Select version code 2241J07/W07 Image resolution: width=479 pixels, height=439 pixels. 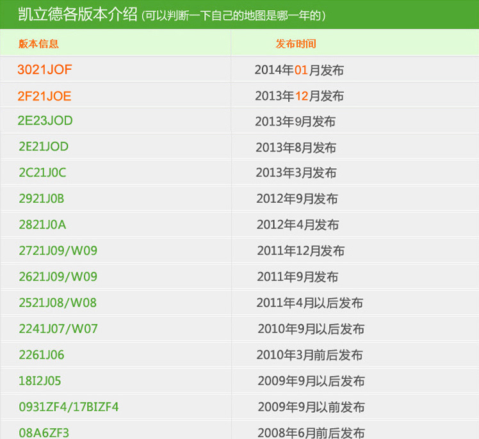[x=58, y=329]
